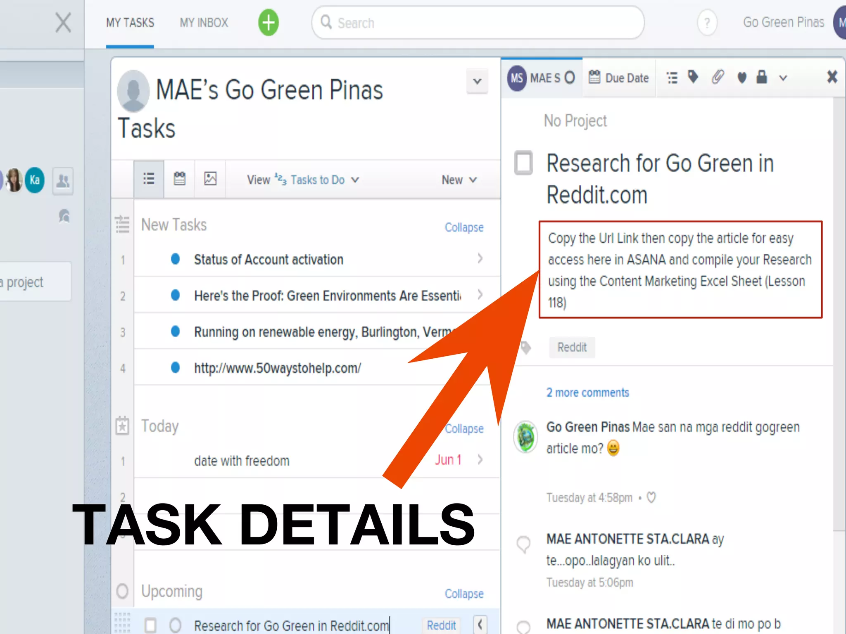Open the New dropdown in task list

pyautogui.click(x=459, y=180)
